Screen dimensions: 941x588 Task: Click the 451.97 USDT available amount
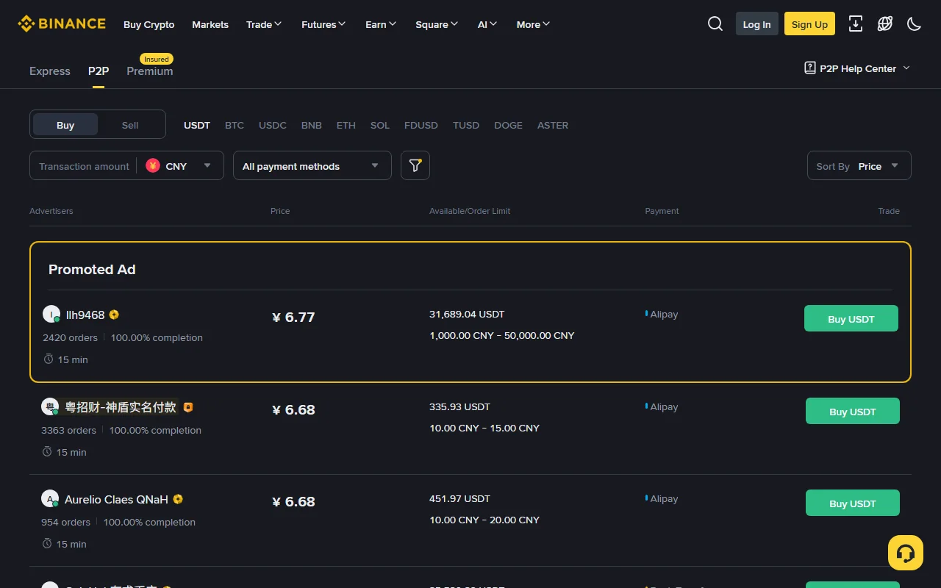click(459, 498)
